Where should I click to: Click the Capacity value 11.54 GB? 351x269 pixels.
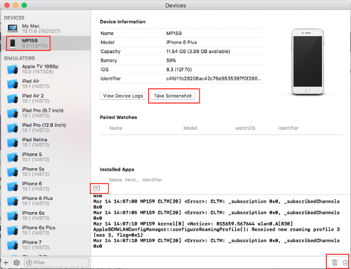[198, 51]
